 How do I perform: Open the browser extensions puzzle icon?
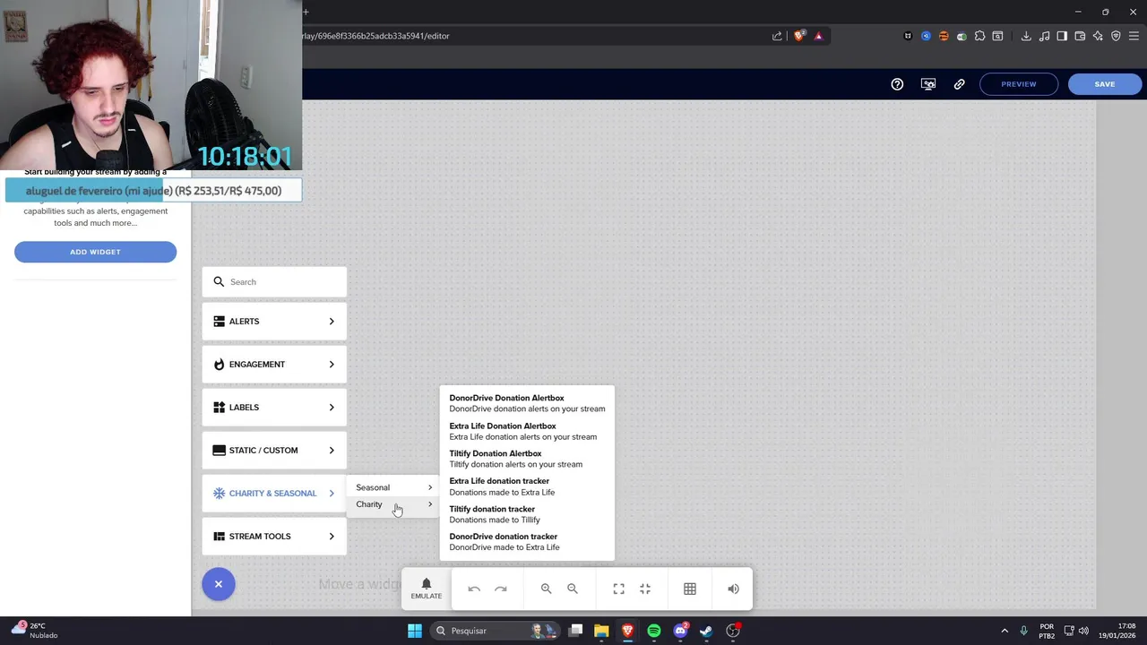pos(979,36)
